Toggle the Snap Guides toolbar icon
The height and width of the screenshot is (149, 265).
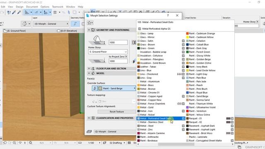click(36, 12)
